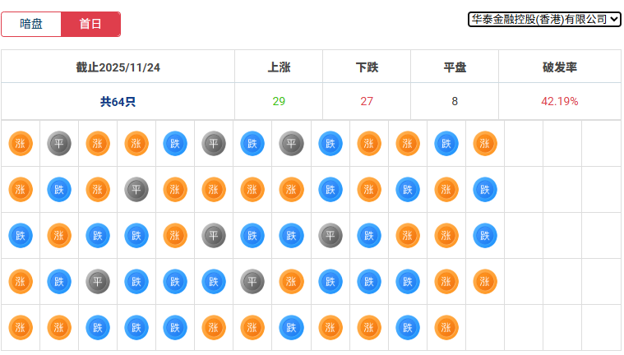Click the first 涨 icon in the top row
This screenshot has width=624, height=355.
[21, 143]
